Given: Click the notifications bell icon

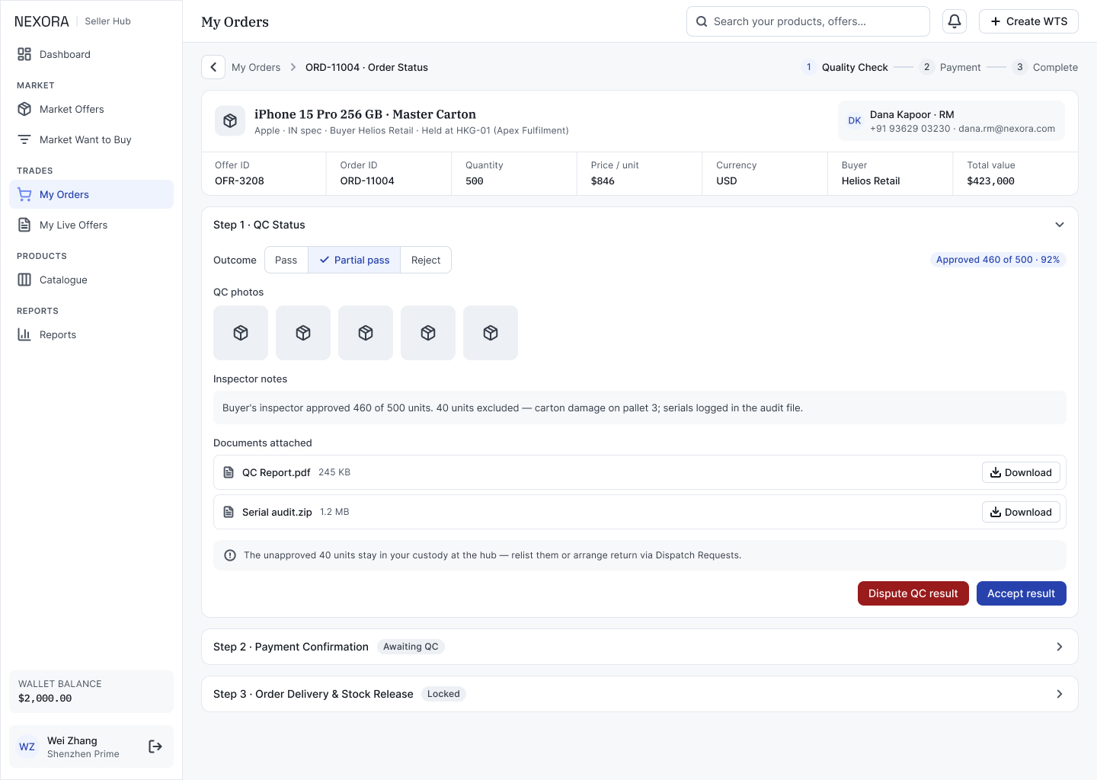Looking at the screenshot, I should click(955, 21).
